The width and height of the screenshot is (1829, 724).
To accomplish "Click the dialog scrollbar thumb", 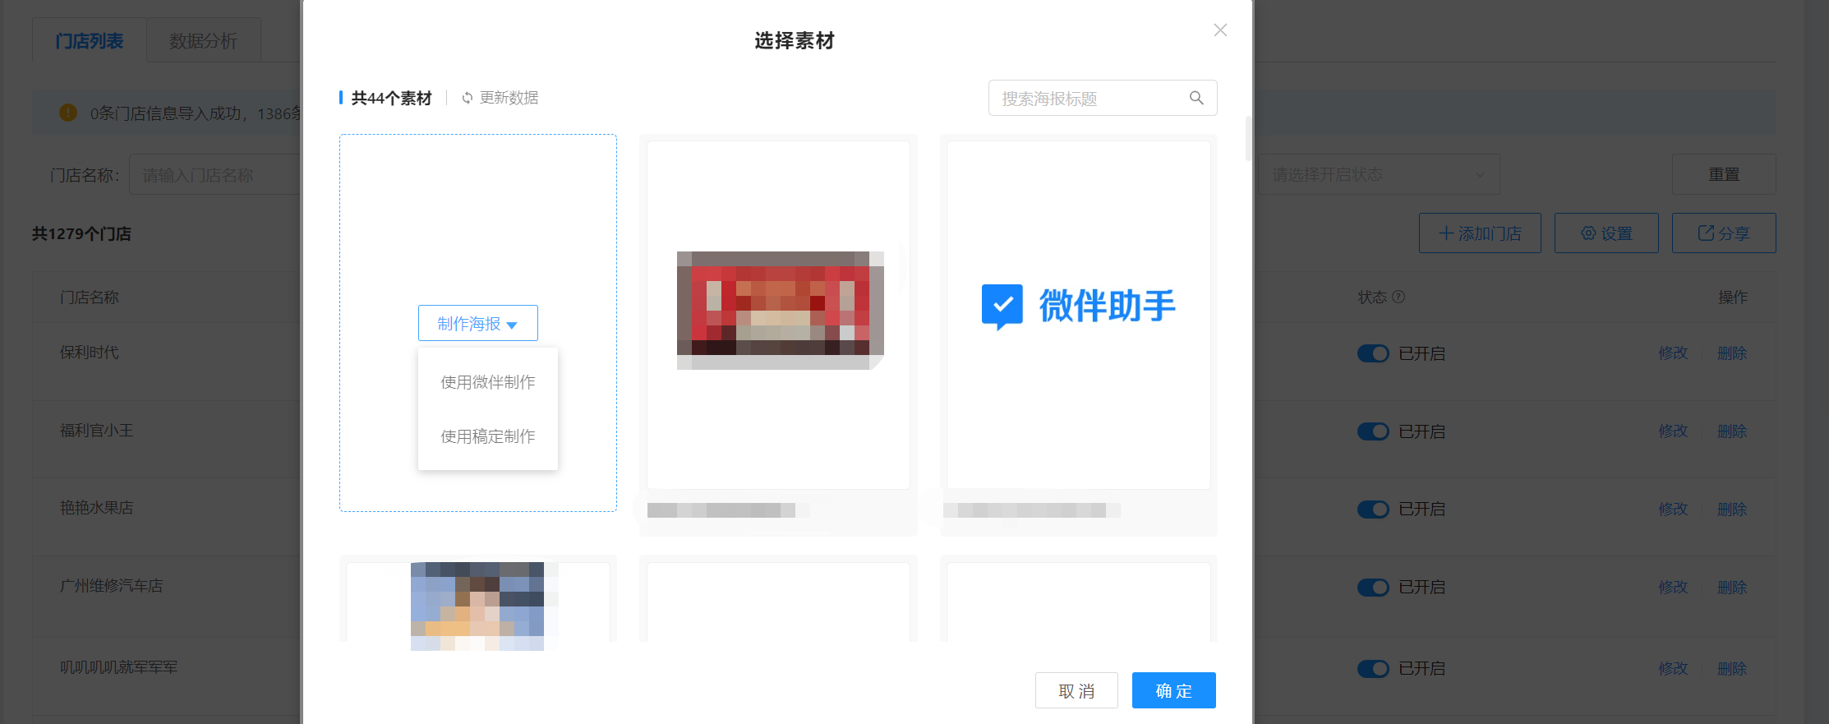I will [x=1249, y=138].
